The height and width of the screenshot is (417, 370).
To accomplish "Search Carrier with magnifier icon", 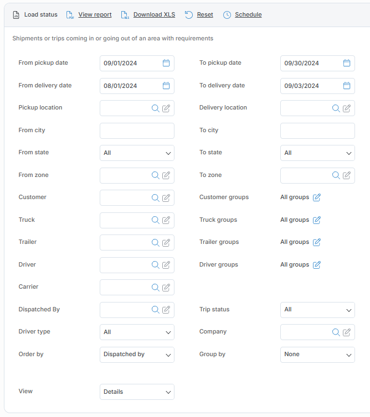I will click(x=155, y=288).
